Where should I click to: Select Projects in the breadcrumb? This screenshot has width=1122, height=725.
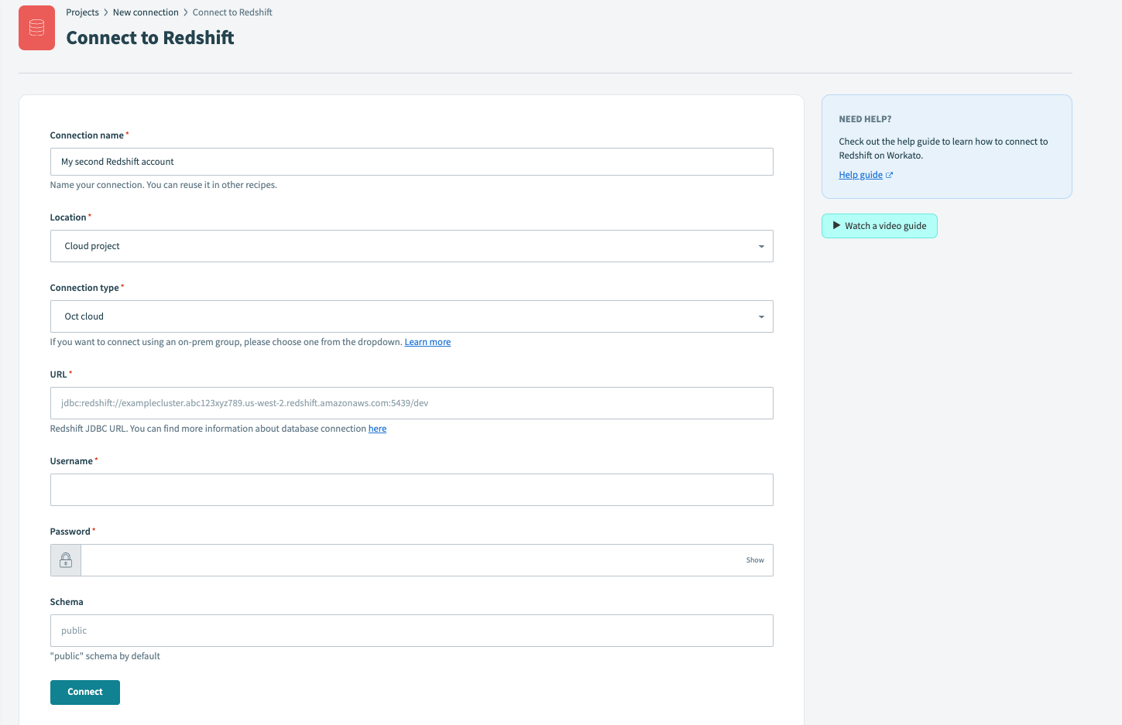pos(82,12)
